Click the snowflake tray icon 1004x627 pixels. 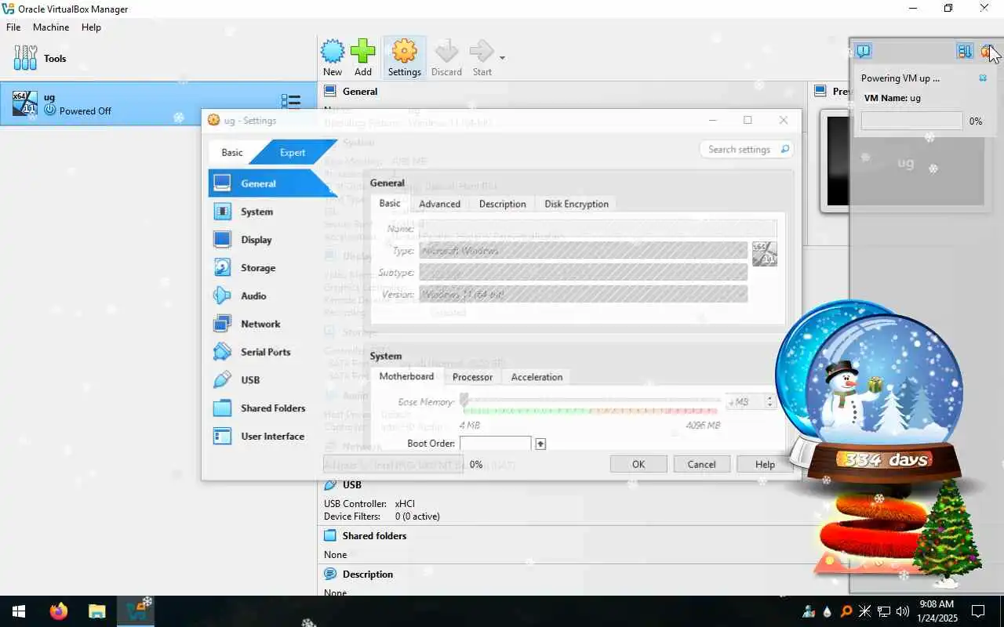(864, 611)
